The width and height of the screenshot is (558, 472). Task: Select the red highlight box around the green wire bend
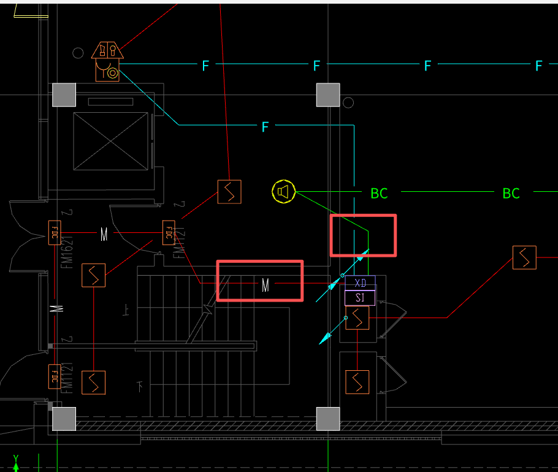(364, 235)
